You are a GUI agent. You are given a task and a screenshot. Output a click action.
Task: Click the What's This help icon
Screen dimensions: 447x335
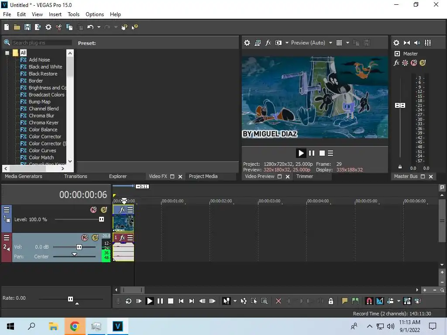coord(134,27)
